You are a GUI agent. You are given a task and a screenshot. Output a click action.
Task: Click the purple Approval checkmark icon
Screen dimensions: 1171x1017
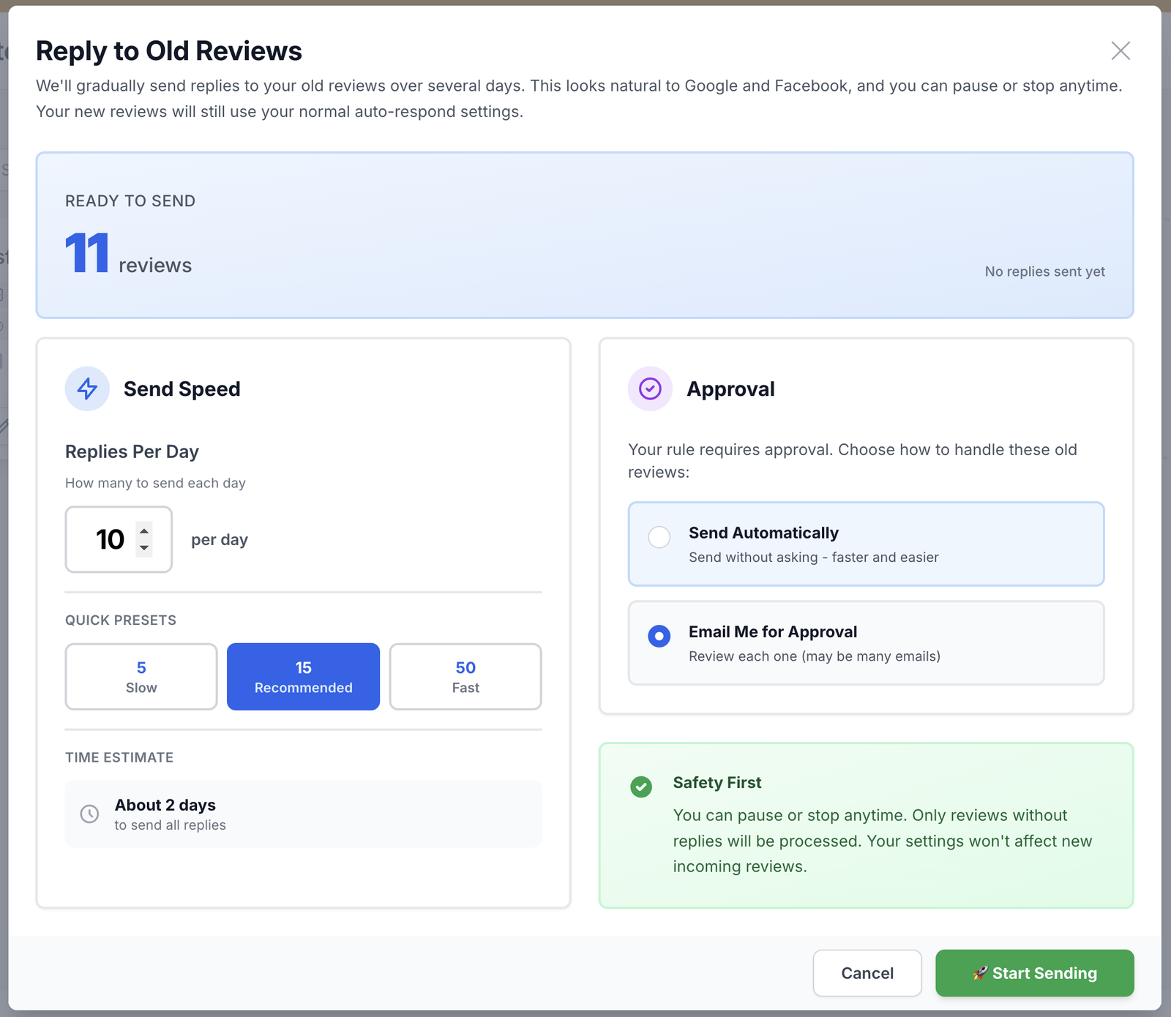pos(650,389)
